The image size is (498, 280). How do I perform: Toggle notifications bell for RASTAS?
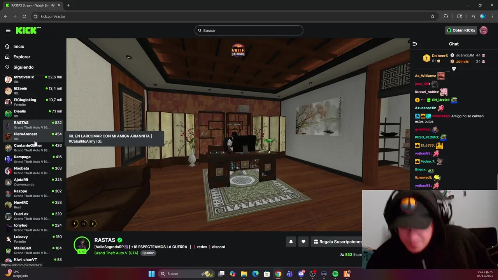coord(291,241)
